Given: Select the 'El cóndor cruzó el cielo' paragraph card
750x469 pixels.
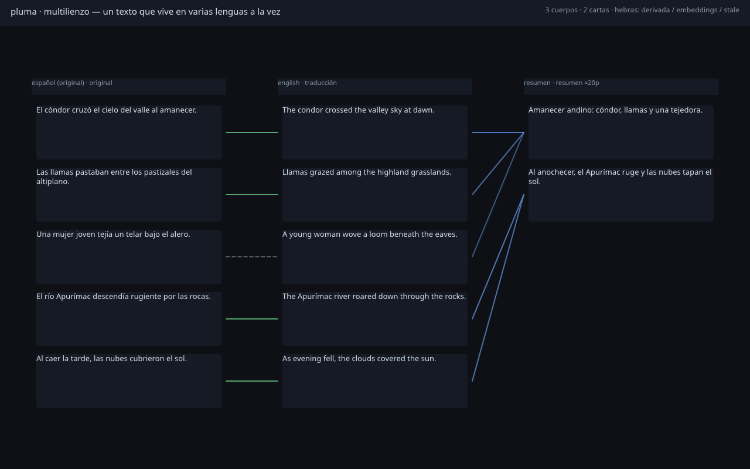Looking at the screenshot, I should coord(129,132).
